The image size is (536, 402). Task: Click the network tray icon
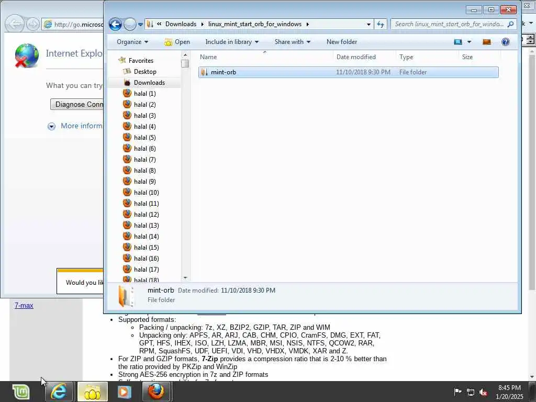click(471, 392)
